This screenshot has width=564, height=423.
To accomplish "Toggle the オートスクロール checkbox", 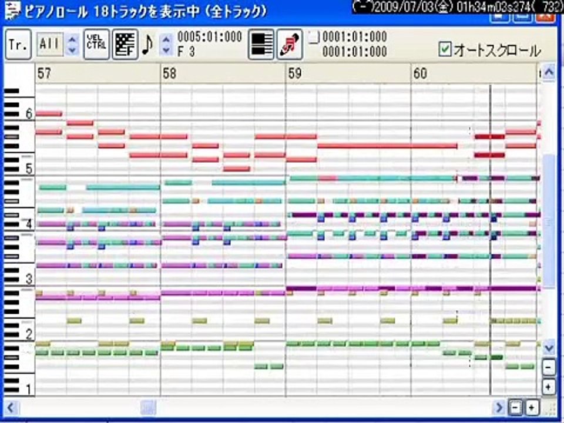I will 445,49.
